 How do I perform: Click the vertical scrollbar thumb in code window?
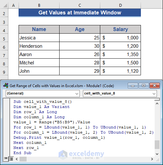click(x=157, y=144)
